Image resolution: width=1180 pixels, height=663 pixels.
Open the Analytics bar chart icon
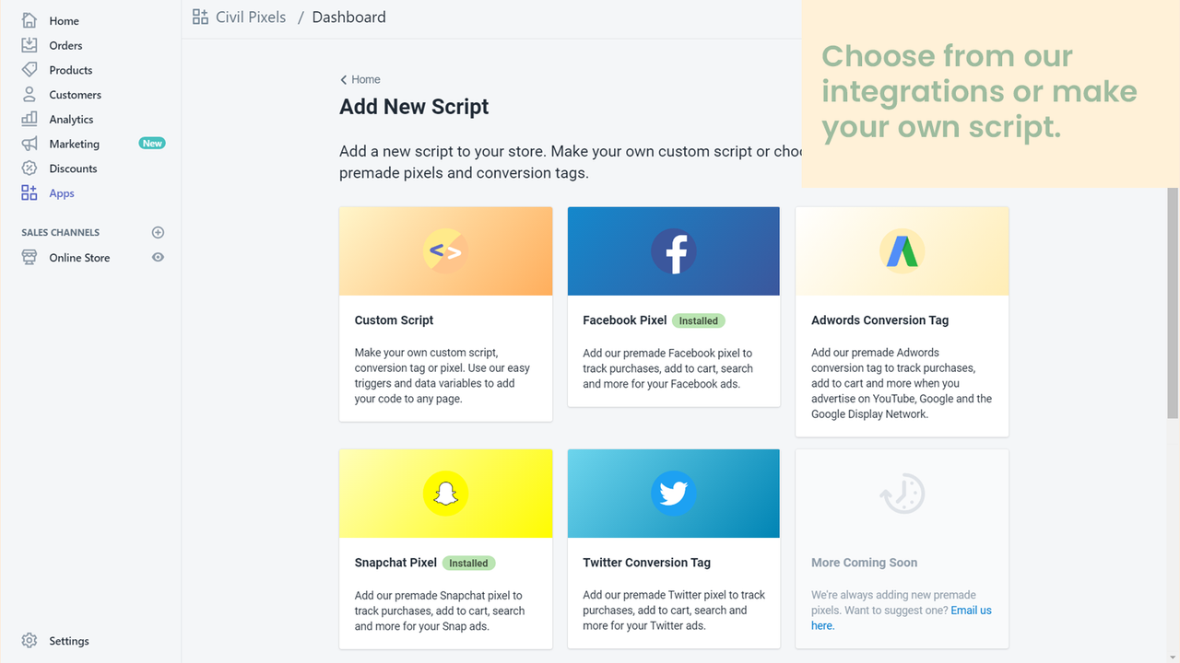(x=29, y=119)
